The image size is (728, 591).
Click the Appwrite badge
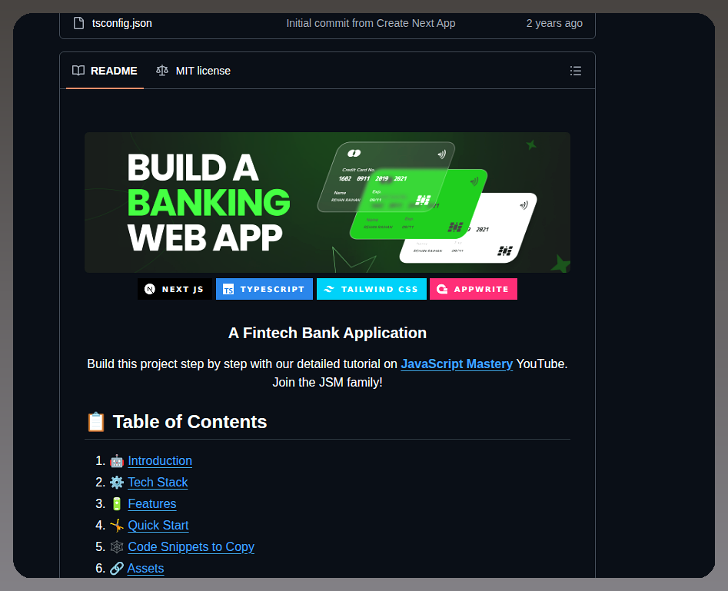473,289
